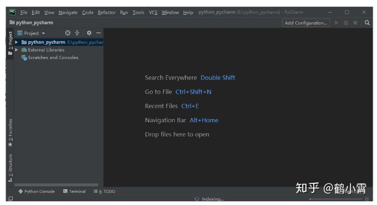Screen dimensions: 377x205
Task: Open Project panel settings gear
Action: [89, 33]
